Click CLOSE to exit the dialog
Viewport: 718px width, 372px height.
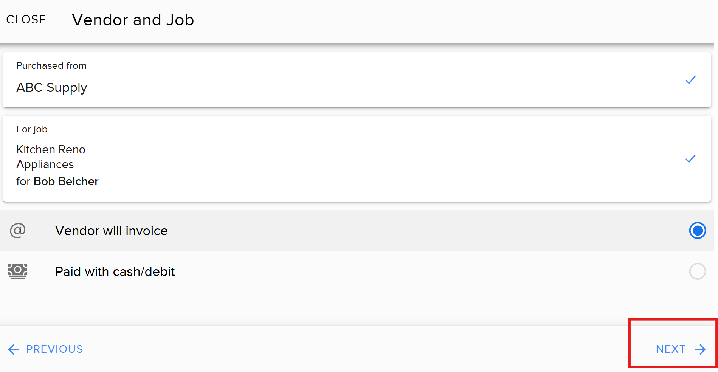25,20
